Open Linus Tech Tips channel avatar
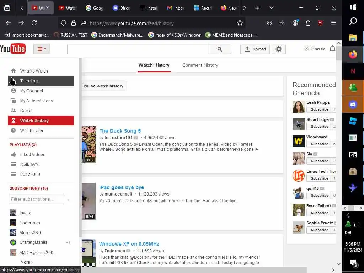364x273 pixels. 298,176
